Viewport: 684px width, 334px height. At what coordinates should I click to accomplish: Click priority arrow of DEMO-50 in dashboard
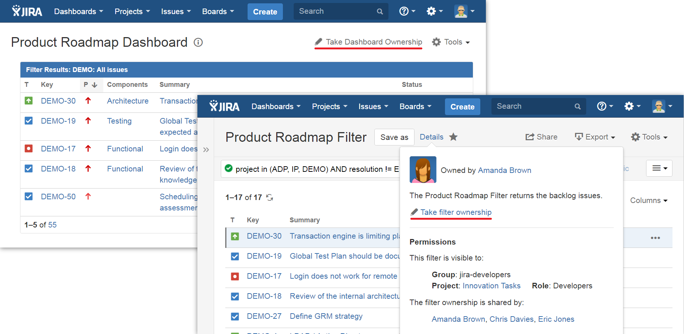(x=88, y=196)
